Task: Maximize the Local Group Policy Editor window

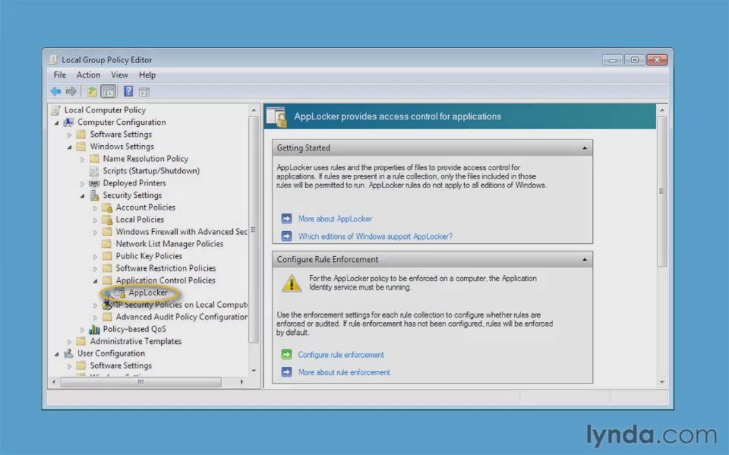Action: coord(634,60)
